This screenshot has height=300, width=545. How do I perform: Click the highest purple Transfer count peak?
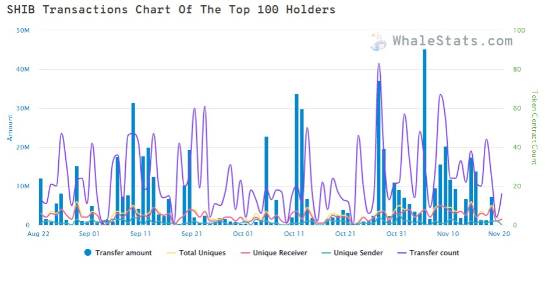click(379, 64)
